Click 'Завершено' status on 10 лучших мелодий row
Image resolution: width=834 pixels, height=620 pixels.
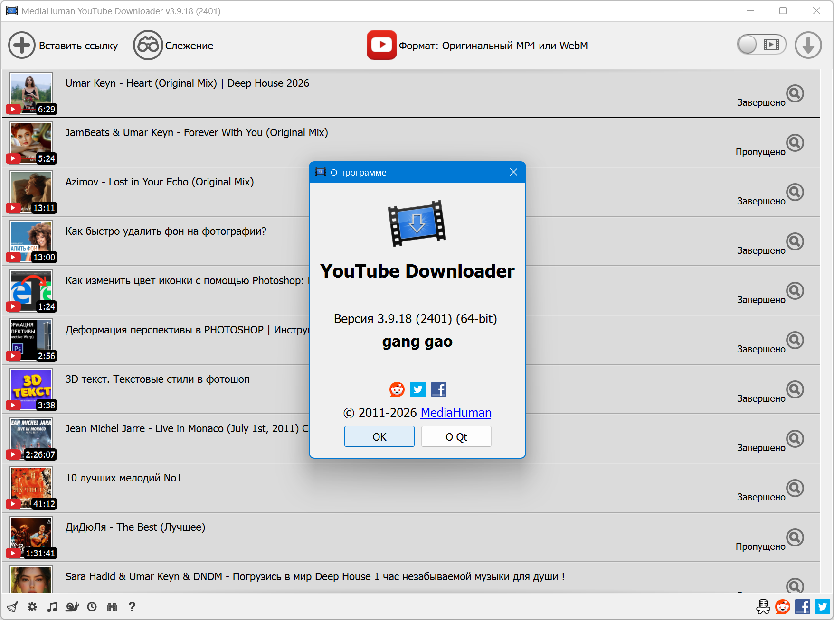click(x=761, y=497)
